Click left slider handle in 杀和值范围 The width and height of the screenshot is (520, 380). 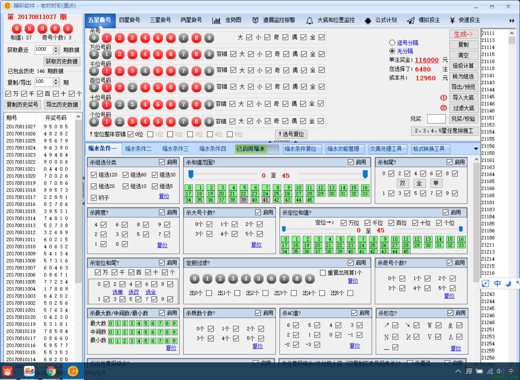(x=191, y=174)
